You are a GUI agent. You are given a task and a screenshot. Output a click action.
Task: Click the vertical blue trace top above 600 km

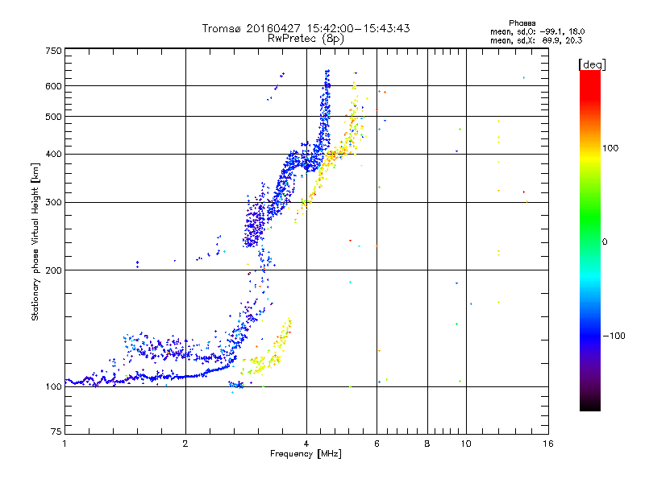point(327,78)
